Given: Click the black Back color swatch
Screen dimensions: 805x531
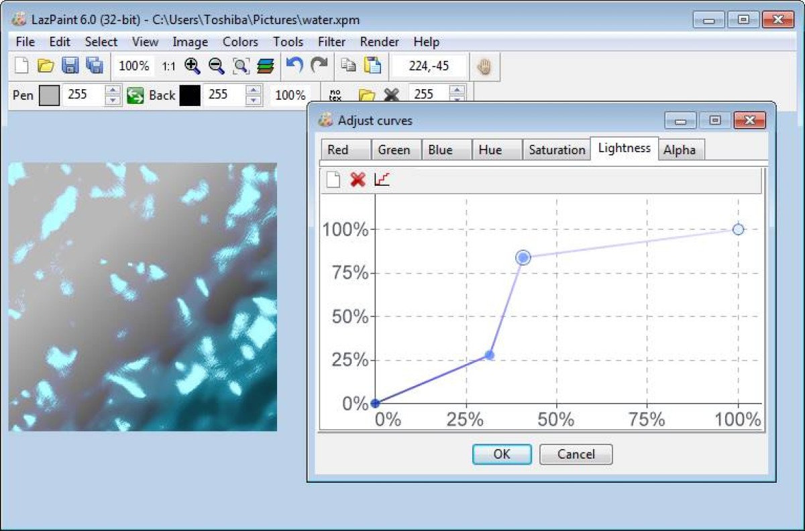Looking at the screenshot, I should [x=190, y=95].
